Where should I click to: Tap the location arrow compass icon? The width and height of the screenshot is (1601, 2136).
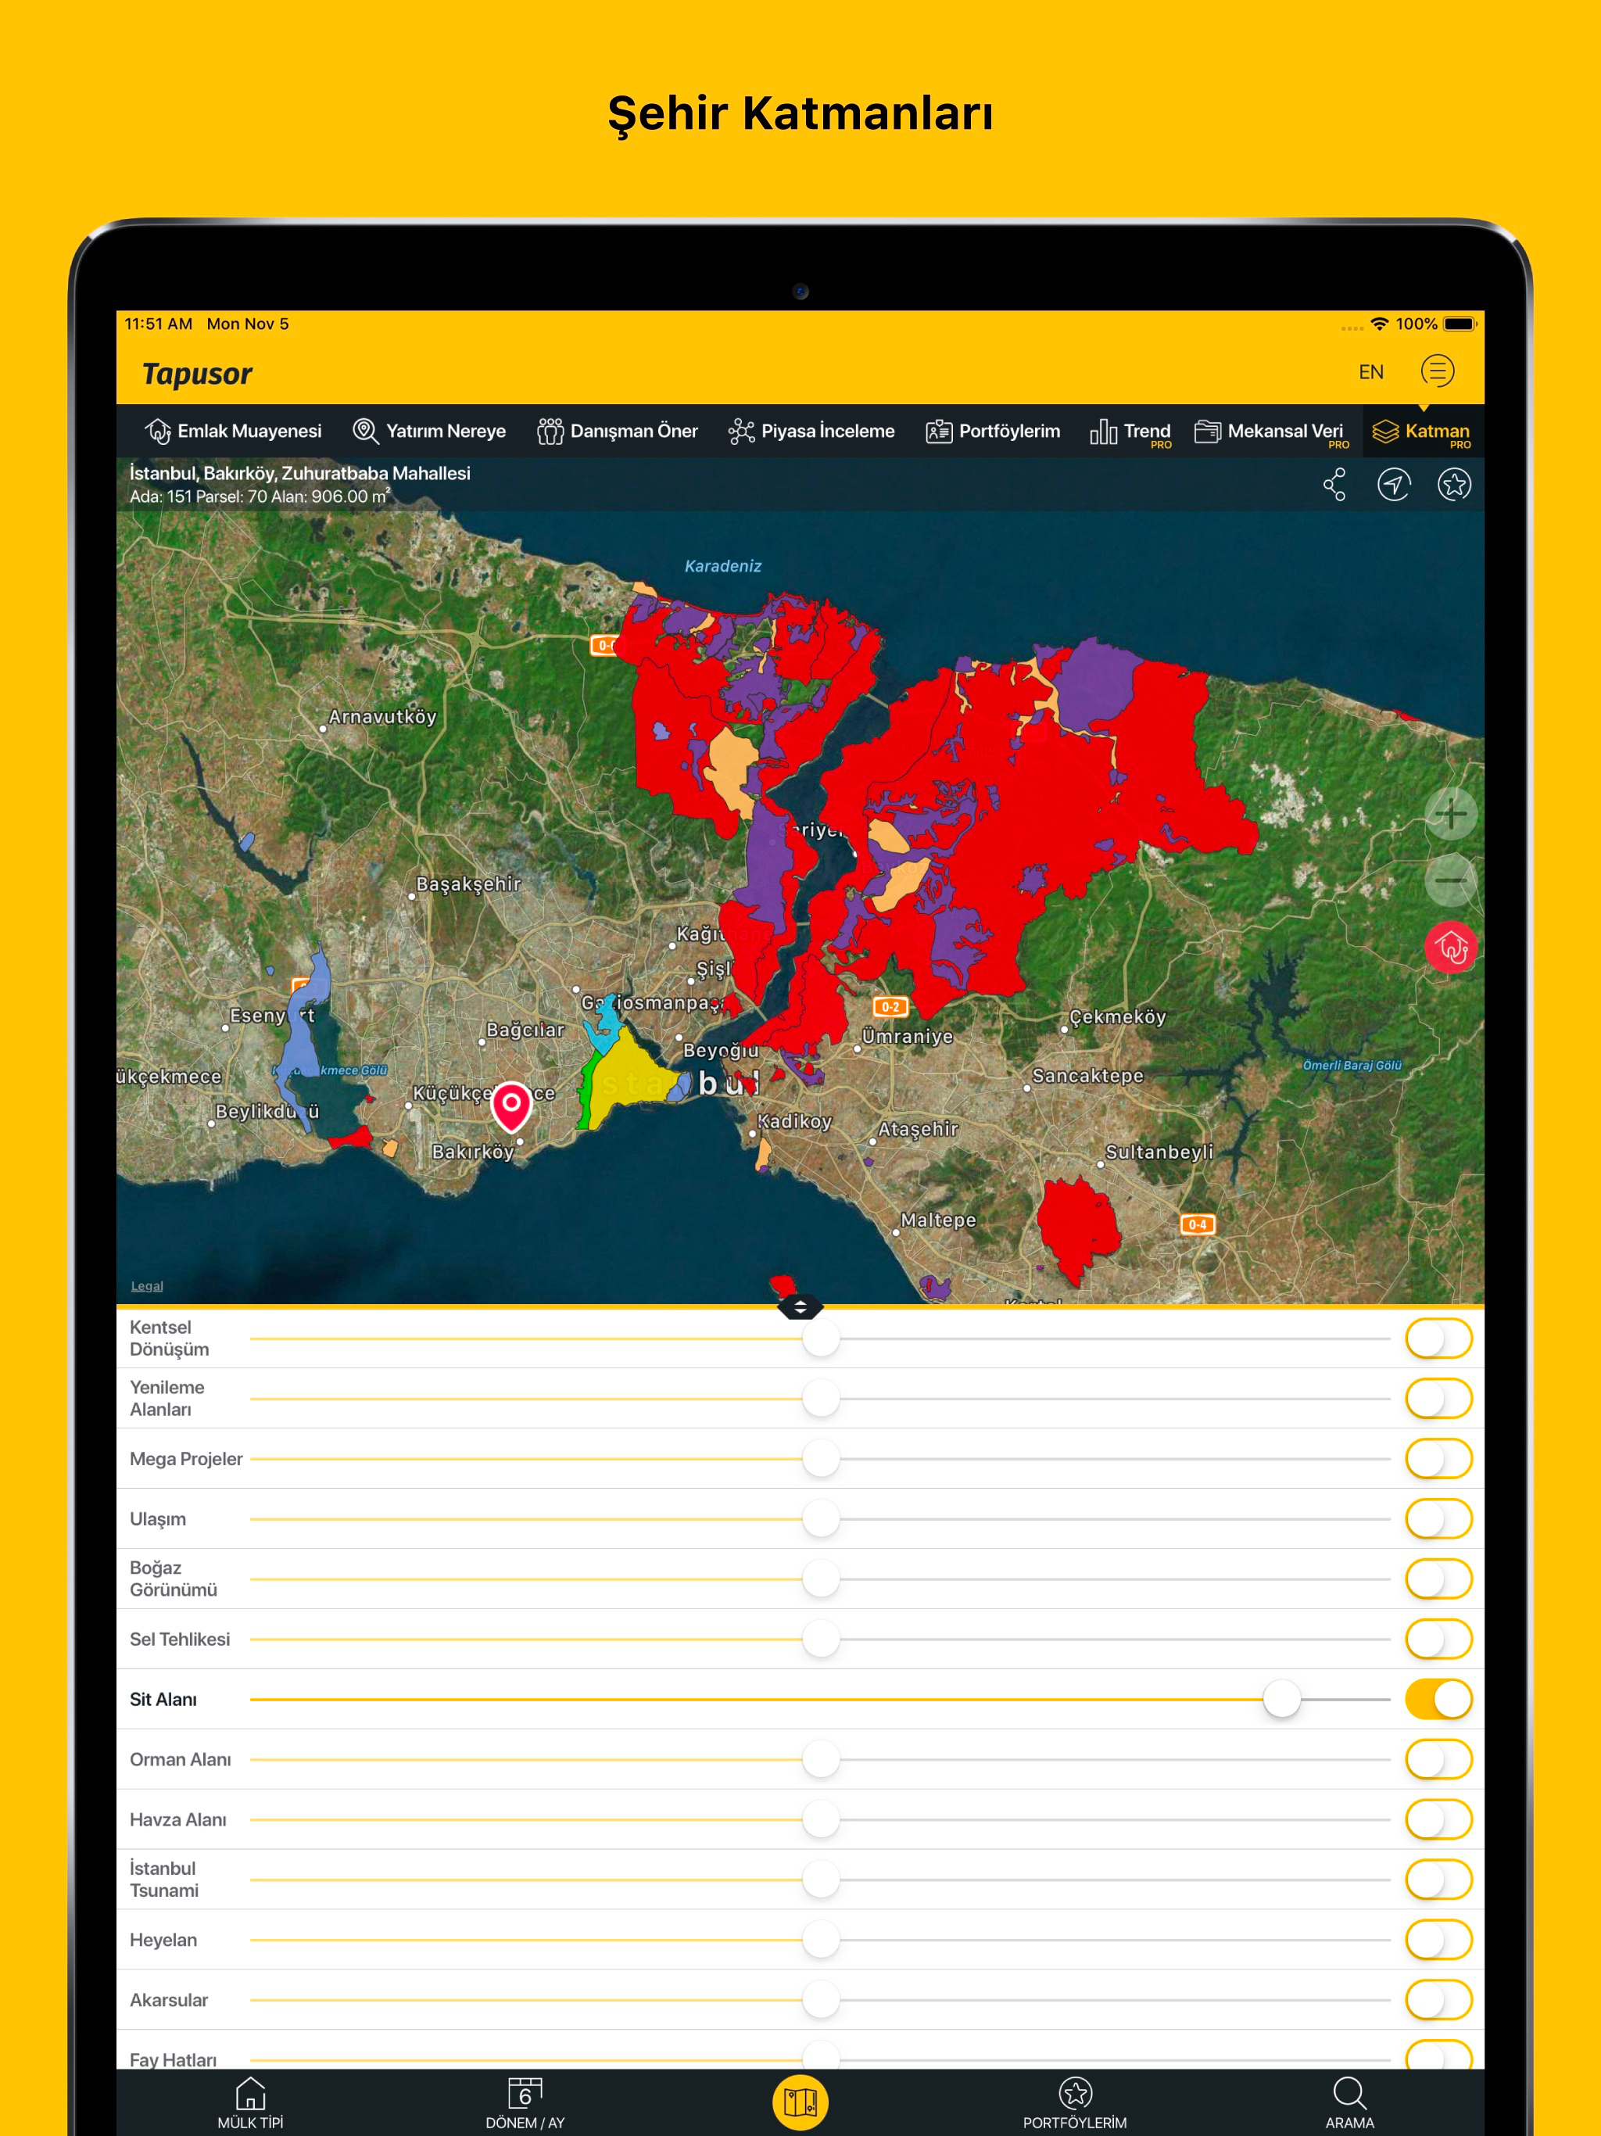click(x=1393, y=485)
